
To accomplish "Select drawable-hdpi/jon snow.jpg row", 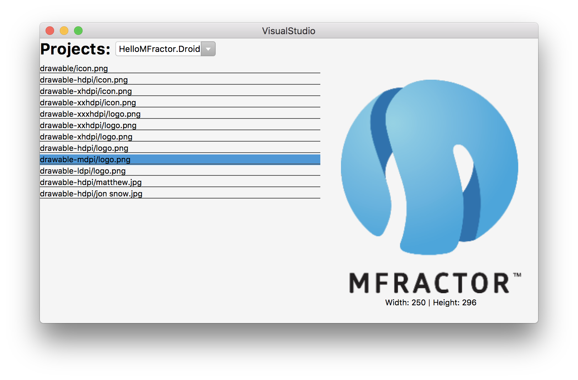I will (x=180, y=193).
